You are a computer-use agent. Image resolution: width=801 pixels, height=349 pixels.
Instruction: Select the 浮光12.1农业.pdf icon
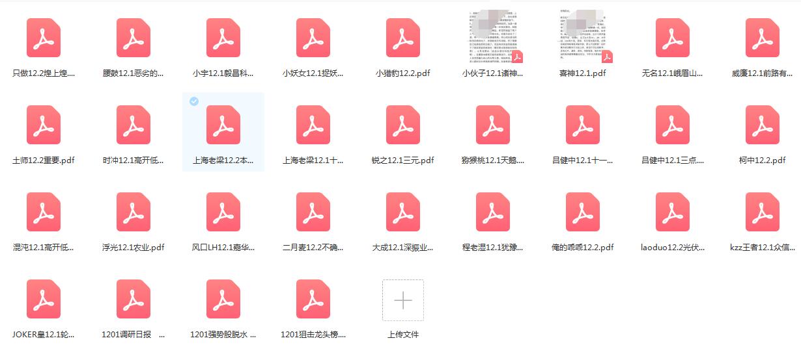tap(133, 212)
